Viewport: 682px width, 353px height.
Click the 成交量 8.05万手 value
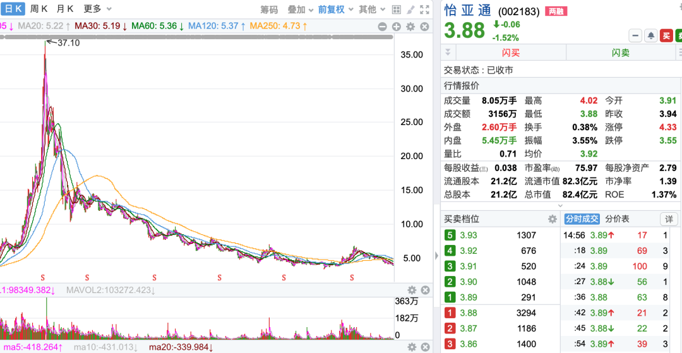[499, 101]
